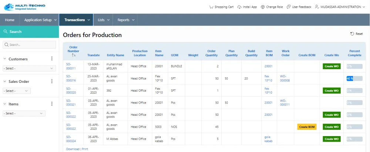Open Customers filter three-dot menu
The height and width of the screenshot is (152, 370).
pyautogui.click(x=52, y=59)
